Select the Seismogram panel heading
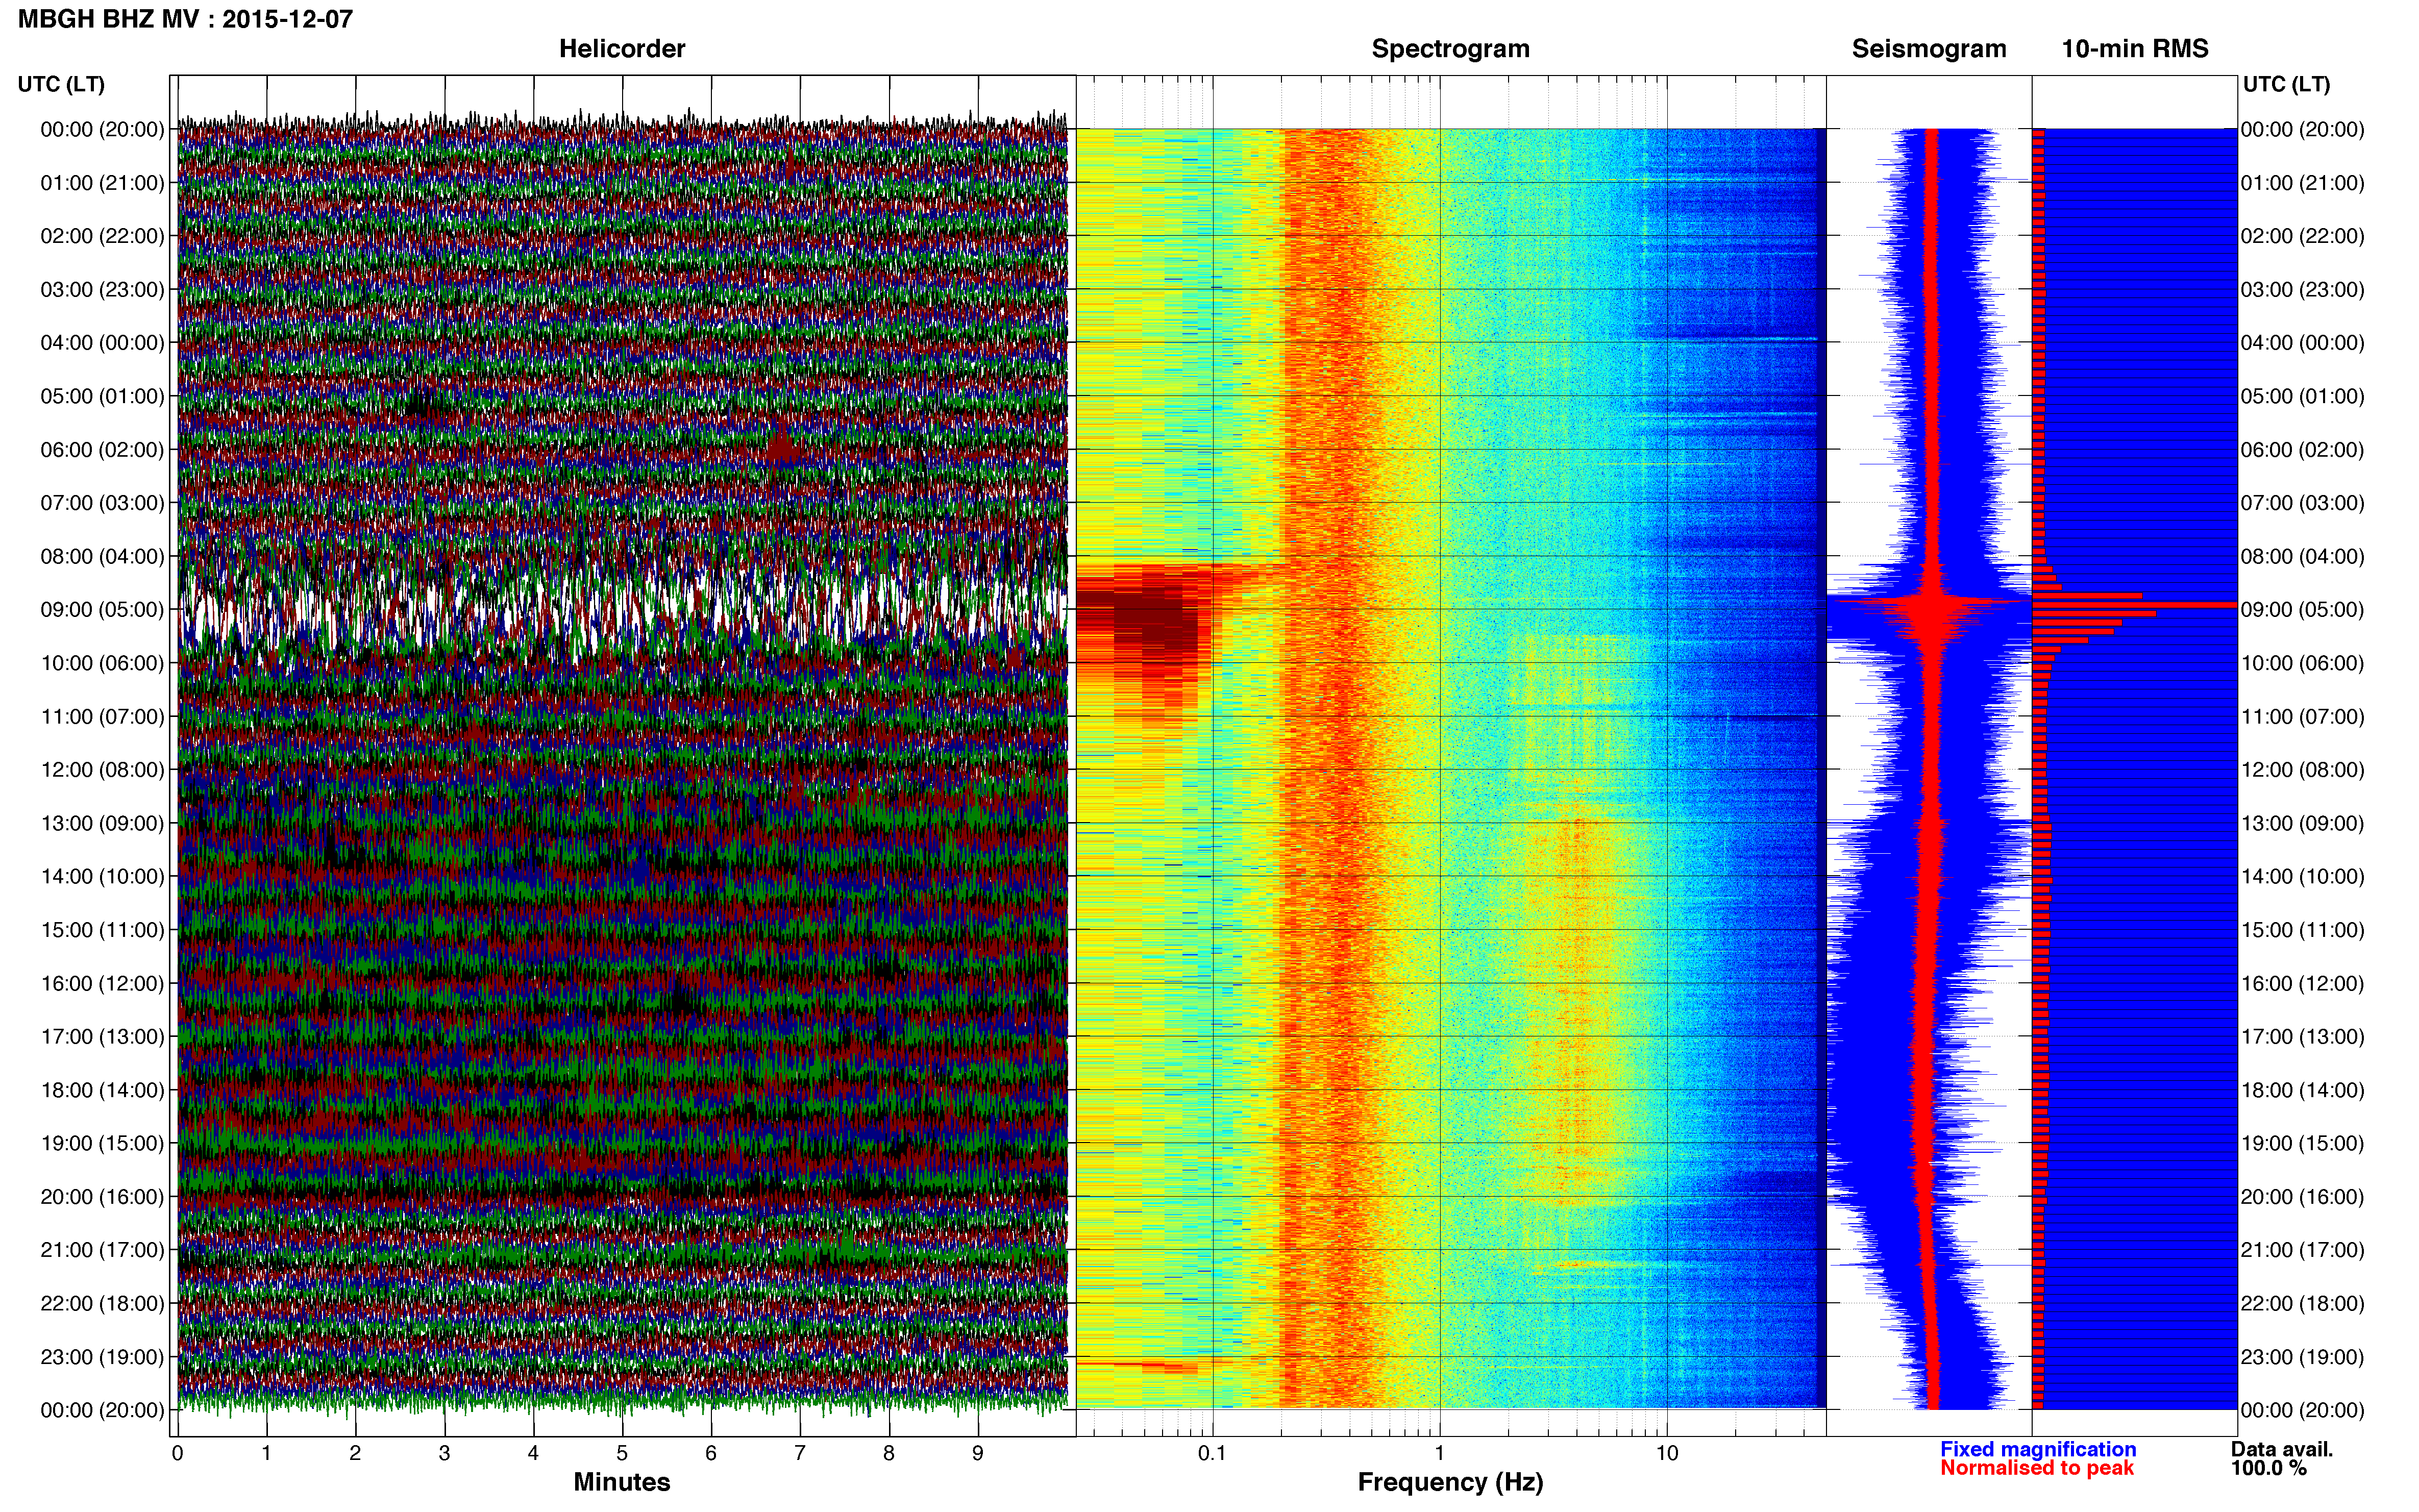2419x1512 pixels. [1929, 49]
